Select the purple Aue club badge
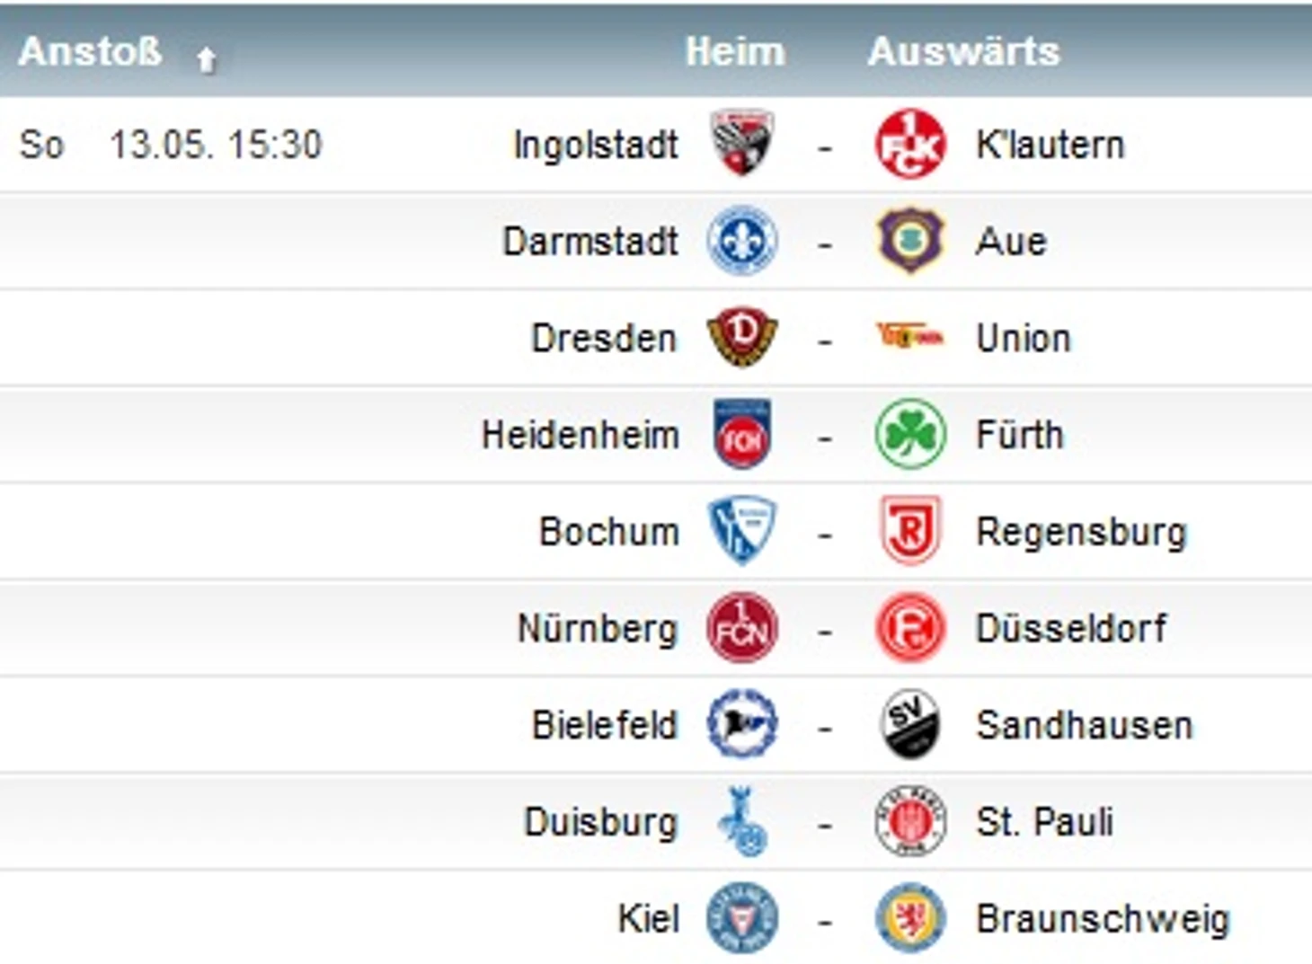Viewport: 1312px width, 964px height. (x=909, y=240)
